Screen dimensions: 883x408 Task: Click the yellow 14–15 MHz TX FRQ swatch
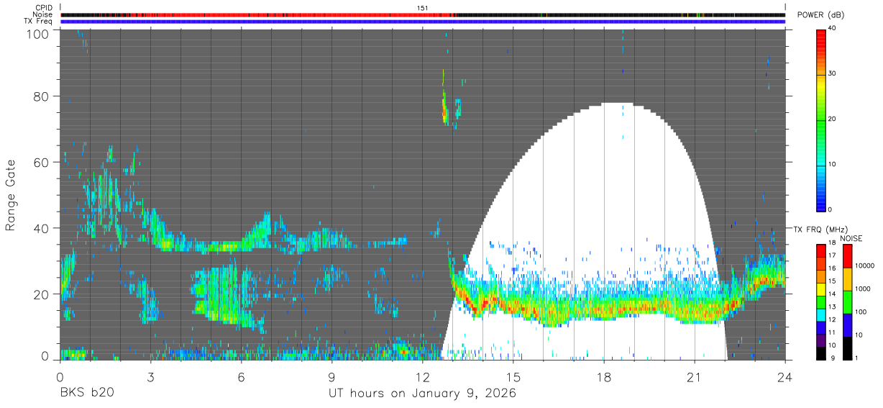[x=821, y=289]
